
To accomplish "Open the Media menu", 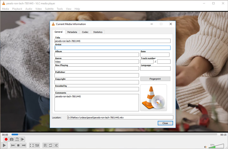I will click(5, 9).
